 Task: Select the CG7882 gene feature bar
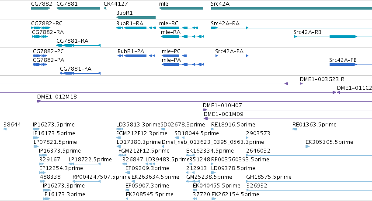point(41,8)
